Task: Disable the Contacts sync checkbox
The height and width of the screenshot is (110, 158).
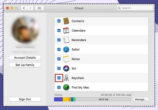Action: [x=59, y=21]
